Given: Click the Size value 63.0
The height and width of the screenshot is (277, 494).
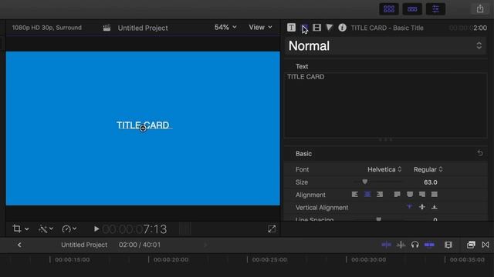Looking at the screenshot, I should tap(431, 182).
